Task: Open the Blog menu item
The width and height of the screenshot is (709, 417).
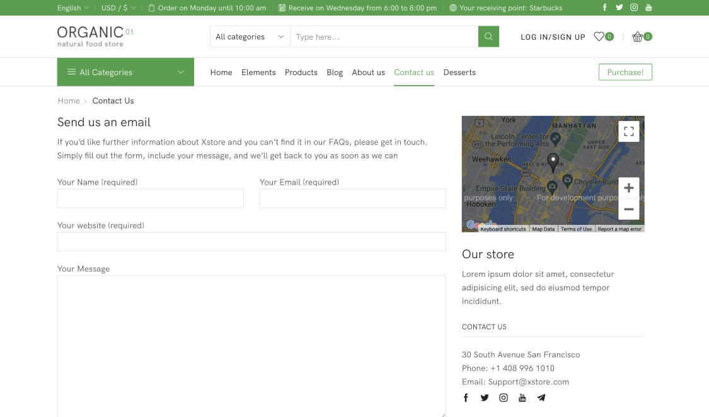Action: 335,72
